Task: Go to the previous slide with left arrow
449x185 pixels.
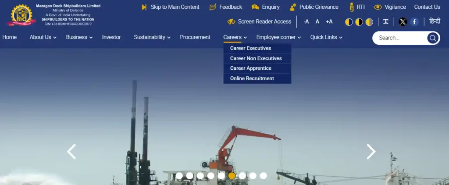Action: 71,152
